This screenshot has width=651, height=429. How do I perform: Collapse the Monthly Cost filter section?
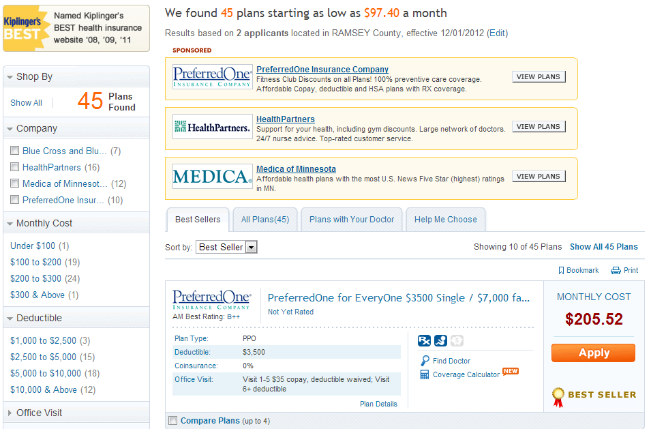(10, 224)
